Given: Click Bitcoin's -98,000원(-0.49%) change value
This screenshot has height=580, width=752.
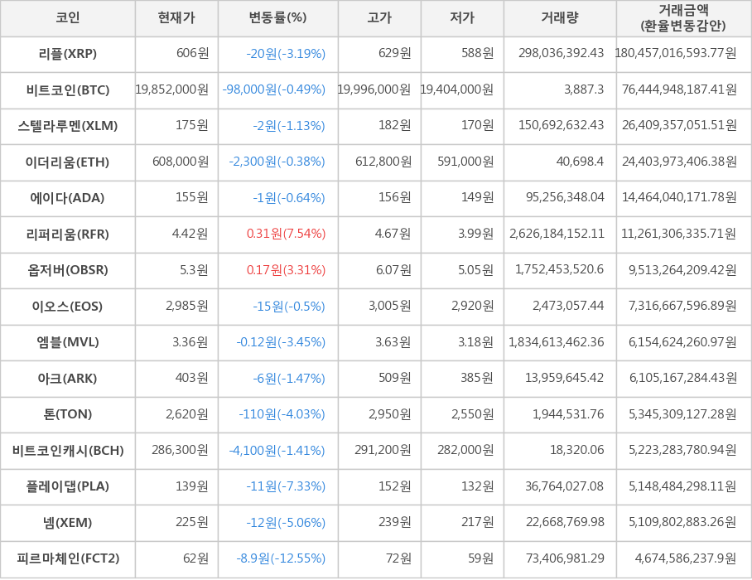Looking at the screenshot, I should (274, 90).
